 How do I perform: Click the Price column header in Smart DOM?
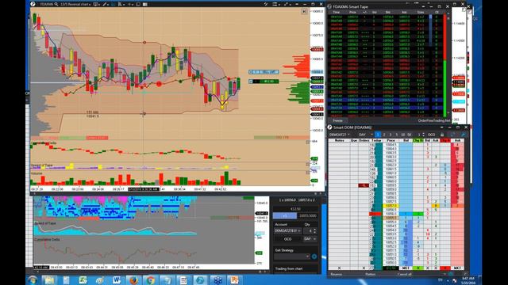pyautogui.click(x=391, y=141)
